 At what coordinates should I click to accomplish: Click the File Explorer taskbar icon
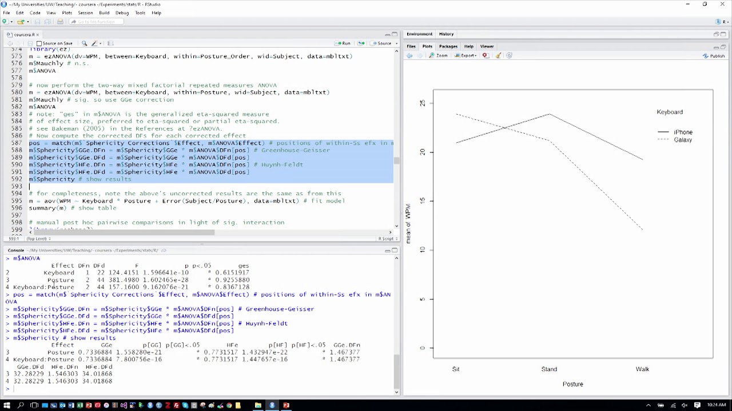258,405
